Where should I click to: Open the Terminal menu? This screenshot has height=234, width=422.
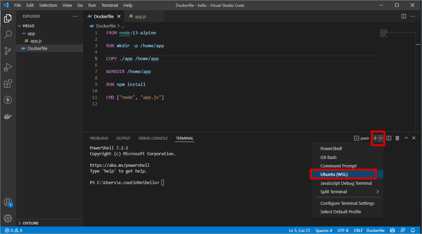110,5
